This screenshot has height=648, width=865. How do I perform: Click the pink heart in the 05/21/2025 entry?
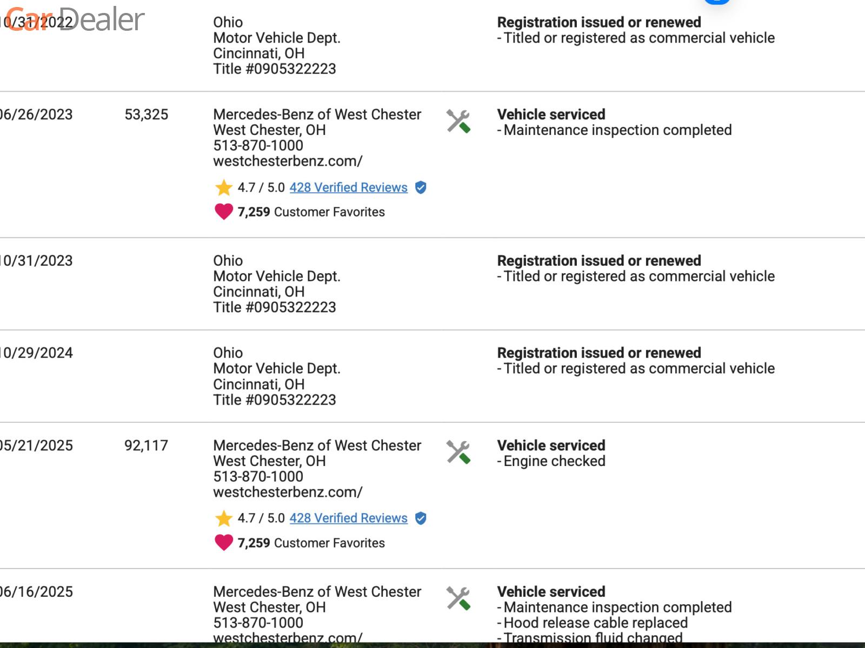click(223, 542)
